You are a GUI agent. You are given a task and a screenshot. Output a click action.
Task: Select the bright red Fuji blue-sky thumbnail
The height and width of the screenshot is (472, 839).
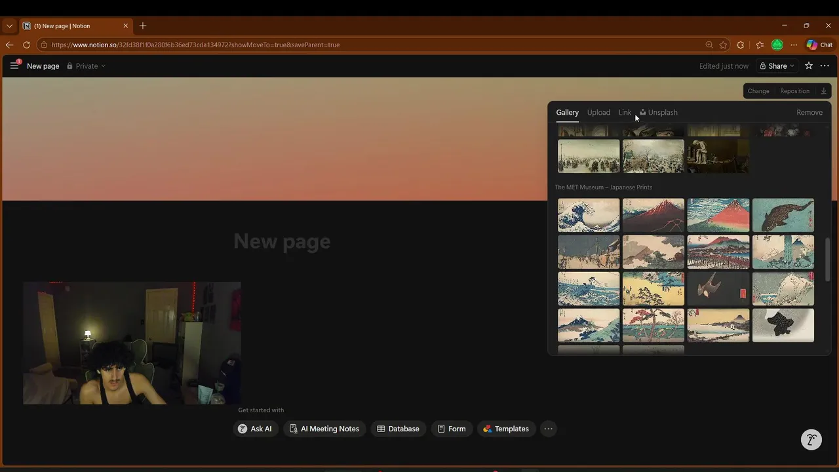[718, 215]
